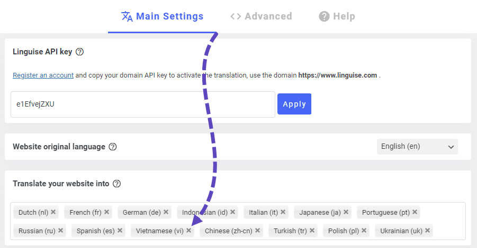Switch to the Advanced tab

point(261,16)
